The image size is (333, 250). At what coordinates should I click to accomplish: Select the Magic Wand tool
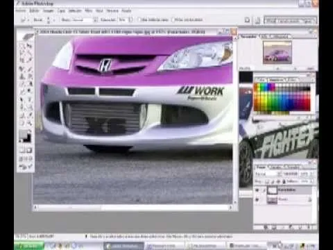coord(29,53)
